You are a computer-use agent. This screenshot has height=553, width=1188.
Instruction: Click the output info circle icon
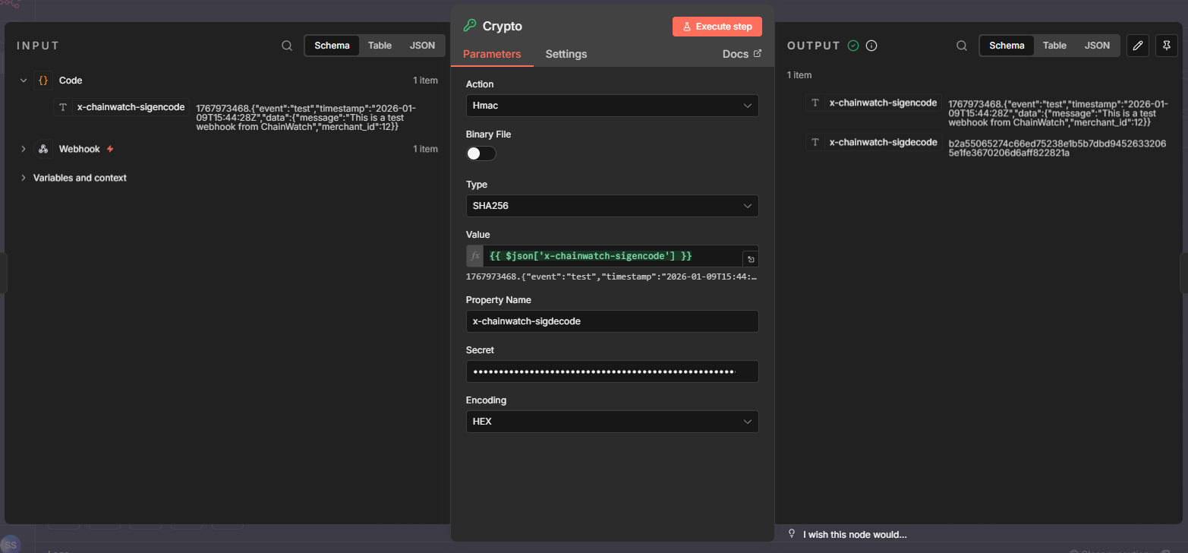coord(871,46)
